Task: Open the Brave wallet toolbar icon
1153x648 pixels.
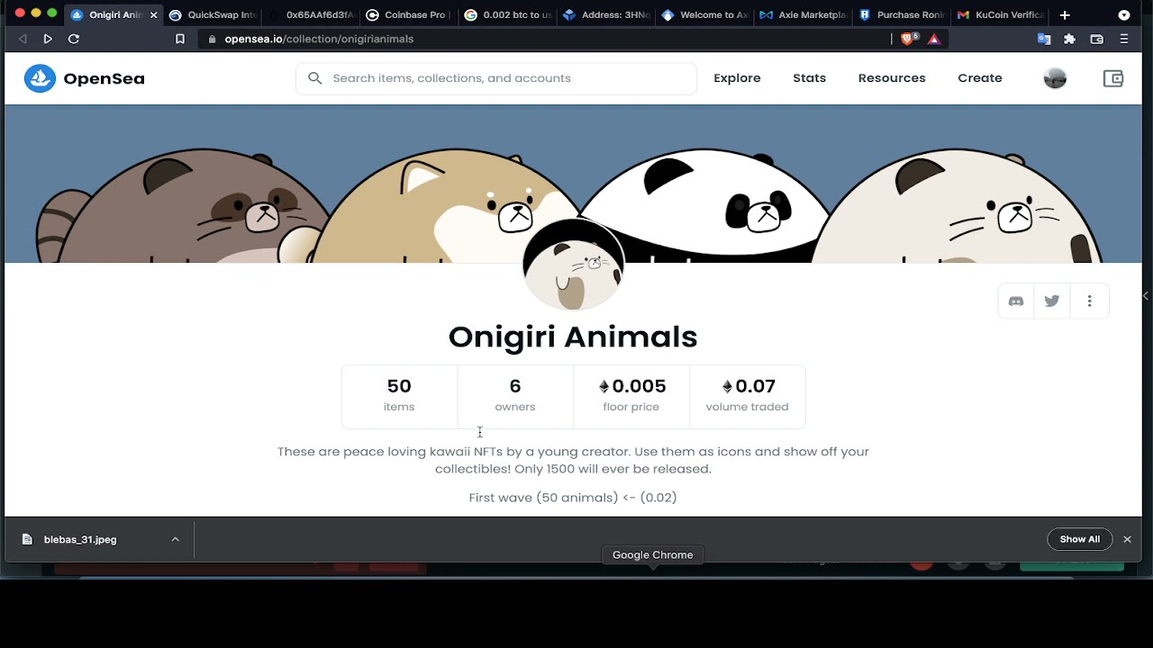Action: (1096, 39)
